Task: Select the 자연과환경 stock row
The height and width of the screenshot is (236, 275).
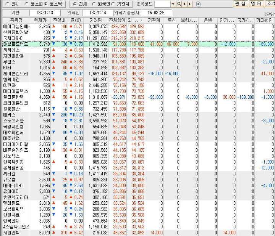Action: pos(139,56)
